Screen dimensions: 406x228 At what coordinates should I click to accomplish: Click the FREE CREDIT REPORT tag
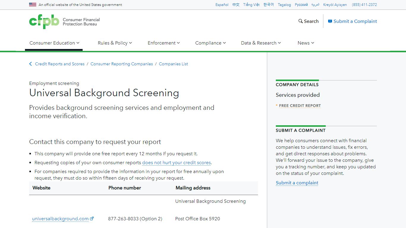coord(300,106)
